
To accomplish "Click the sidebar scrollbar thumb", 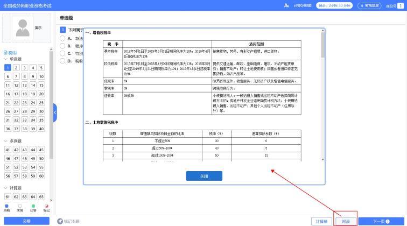I will coord(51,105).
